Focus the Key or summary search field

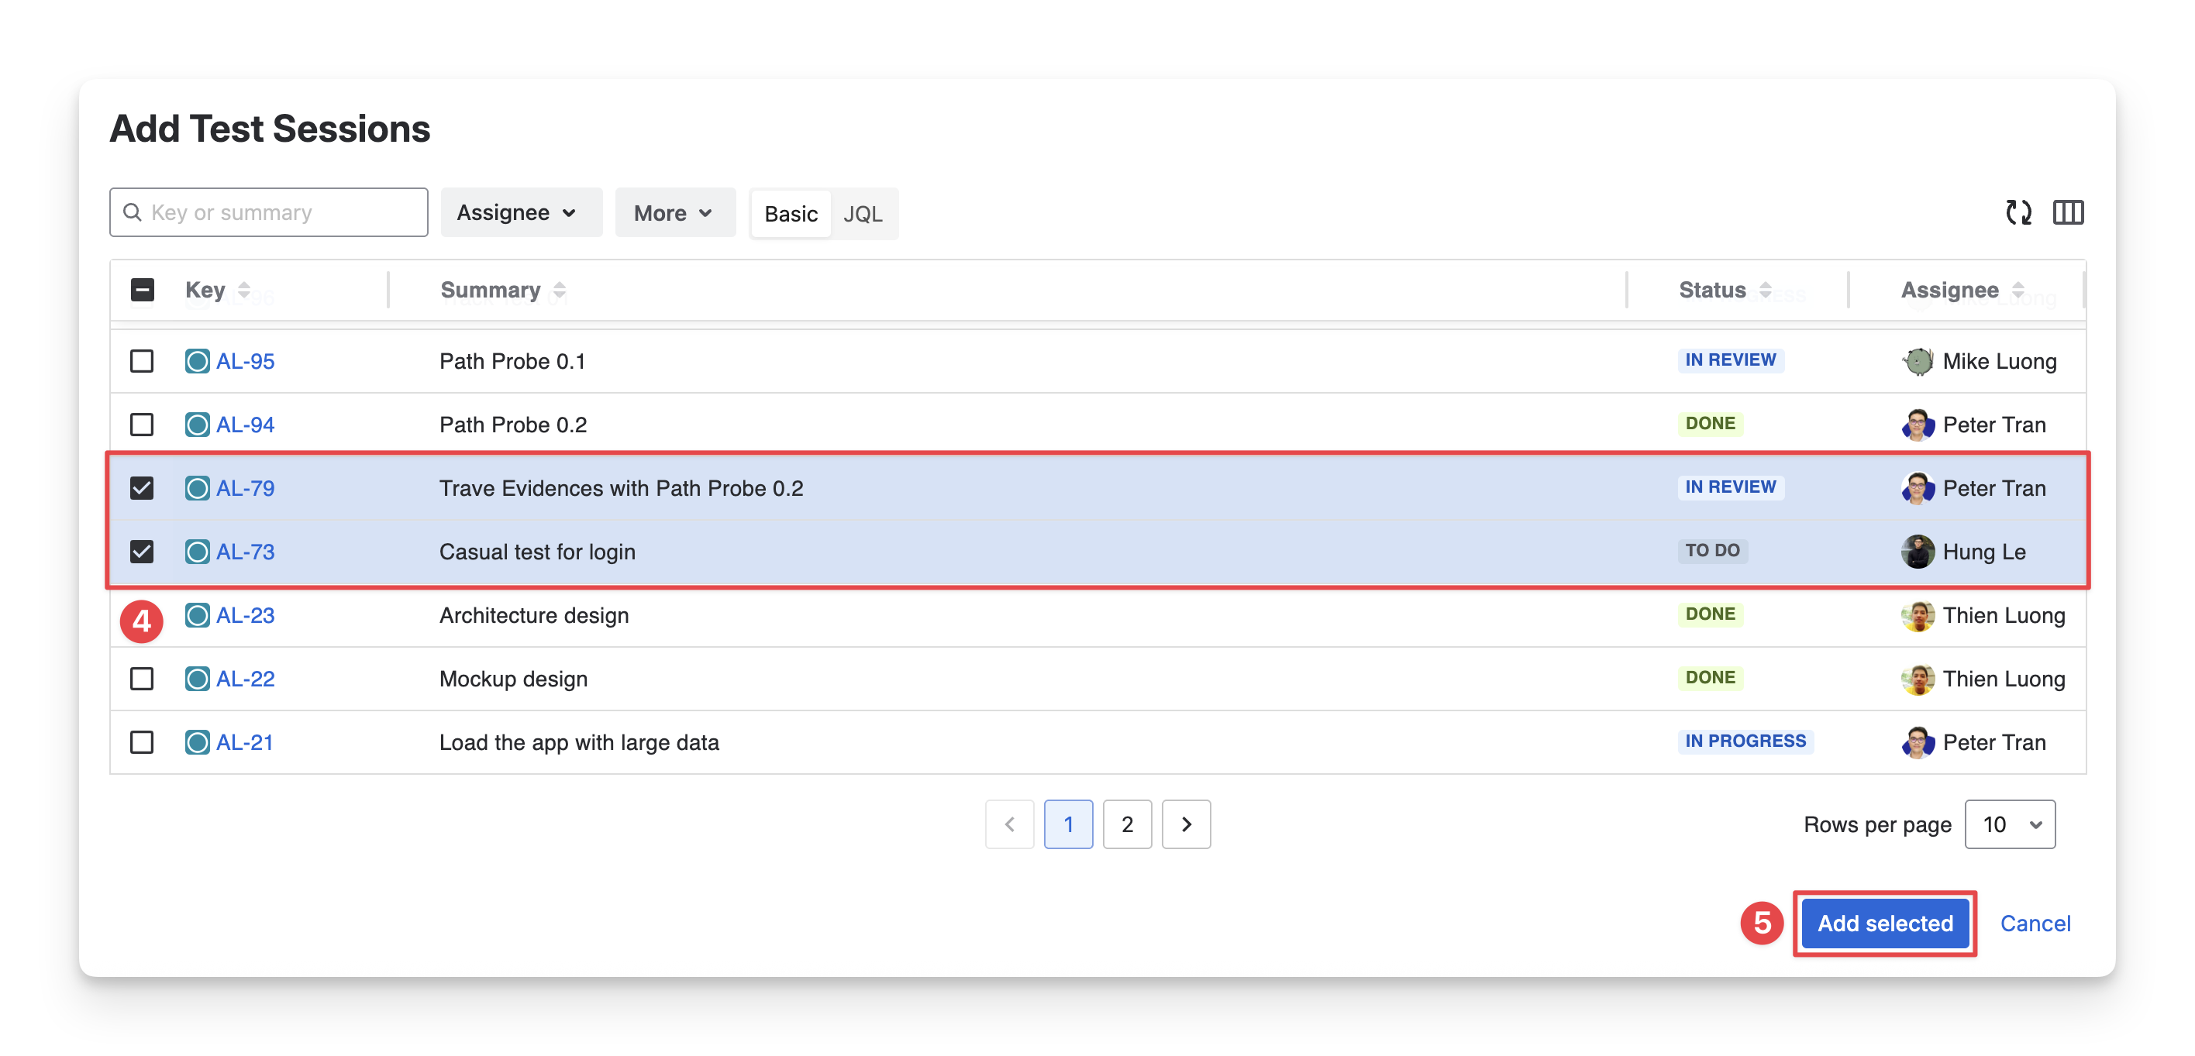click(281, 212)
